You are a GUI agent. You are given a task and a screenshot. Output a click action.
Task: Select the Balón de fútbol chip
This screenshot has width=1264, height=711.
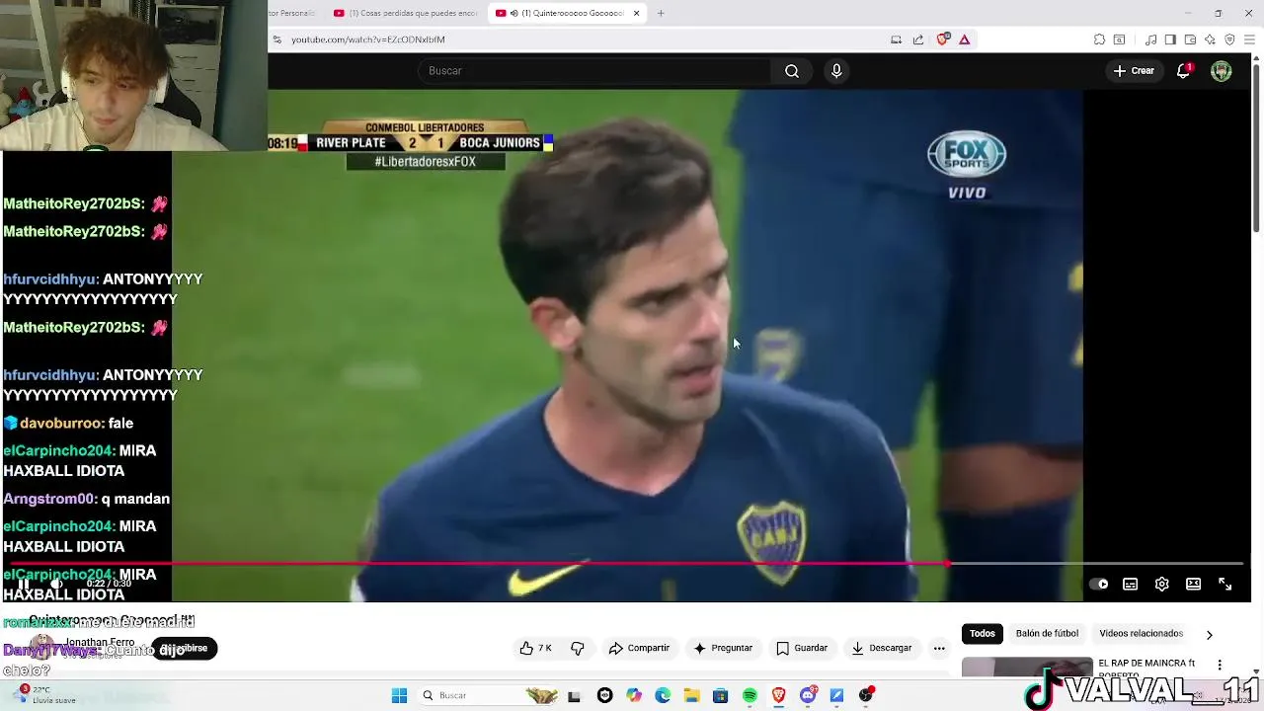coord(1047,634)
